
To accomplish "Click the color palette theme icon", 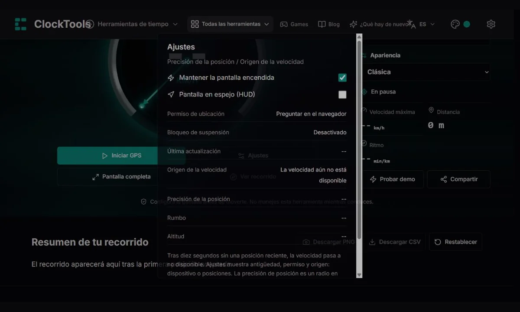I will coord(455,24).
